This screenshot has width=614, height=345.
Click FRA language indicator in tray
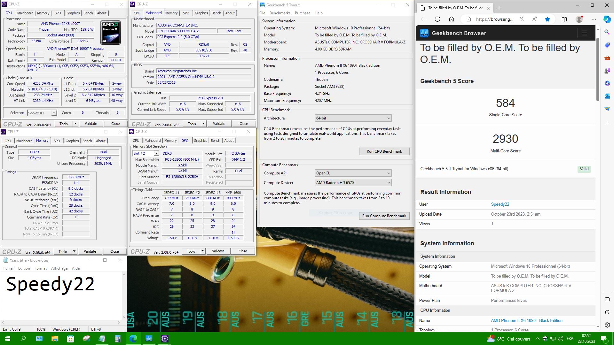[x=570, y=339]
